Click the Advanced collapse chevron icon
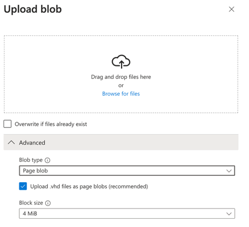This screenshot has height=227, width=249. [x=11, y=142]
